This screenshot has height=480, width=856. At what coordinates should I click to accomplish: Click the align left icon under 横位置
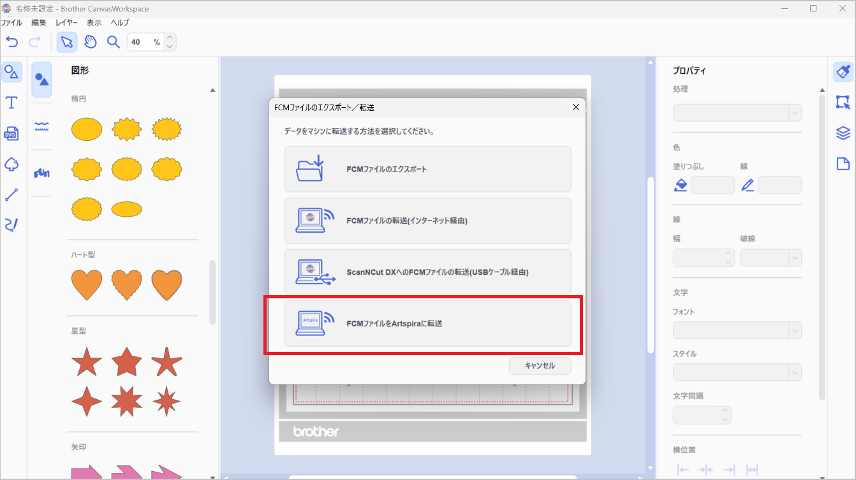pyautogui.click(x=683, y=470)
